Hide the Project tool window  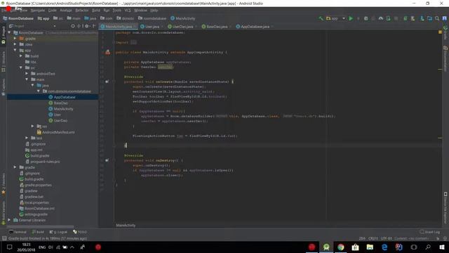coord(94,26)
